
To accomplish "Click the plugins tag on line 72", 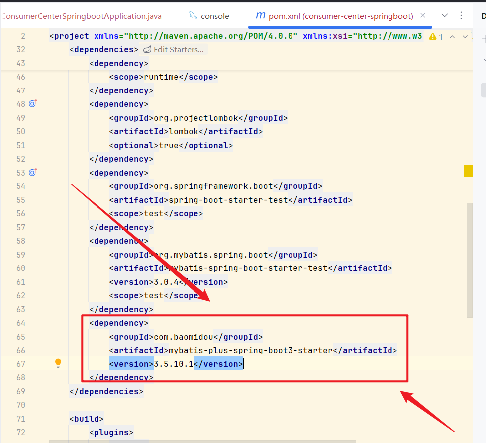I will pyautogui.click(x=111, y=433).
